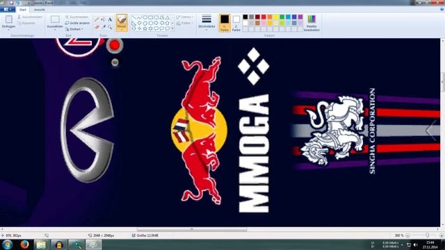The image size is (445, 250).
Task: Pick the yellow color swatch
Action: 276,17
